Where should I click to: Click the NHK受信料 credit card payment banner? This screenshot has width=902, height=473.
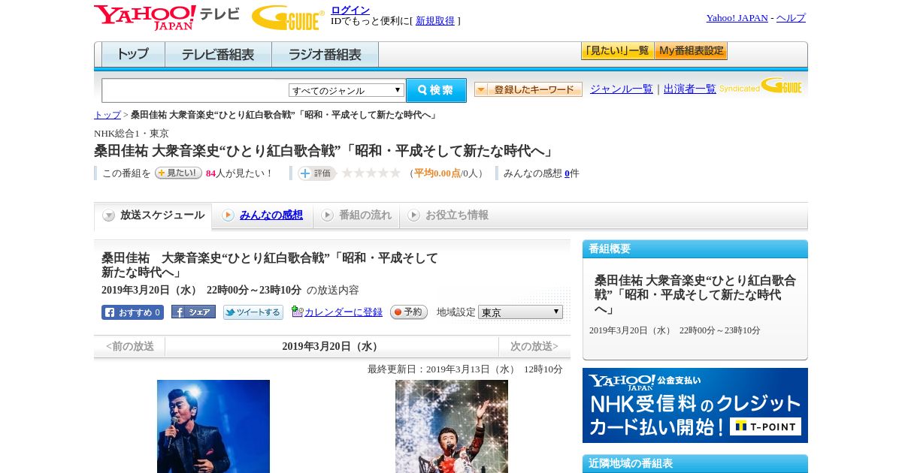pos(695,405)
